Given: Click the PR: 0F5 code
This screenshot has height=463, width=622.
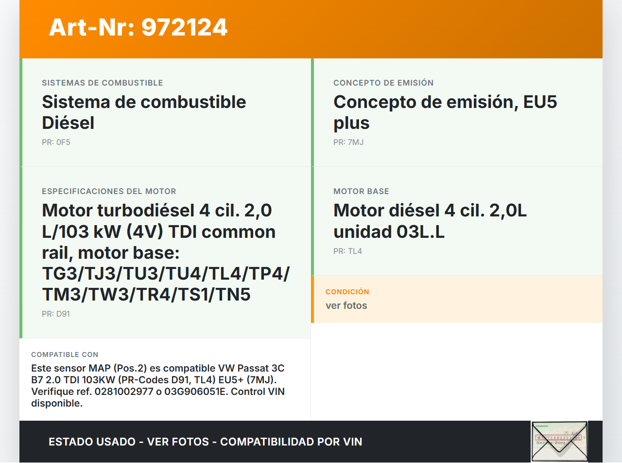Looking at the screenshot, I should 56,142.
